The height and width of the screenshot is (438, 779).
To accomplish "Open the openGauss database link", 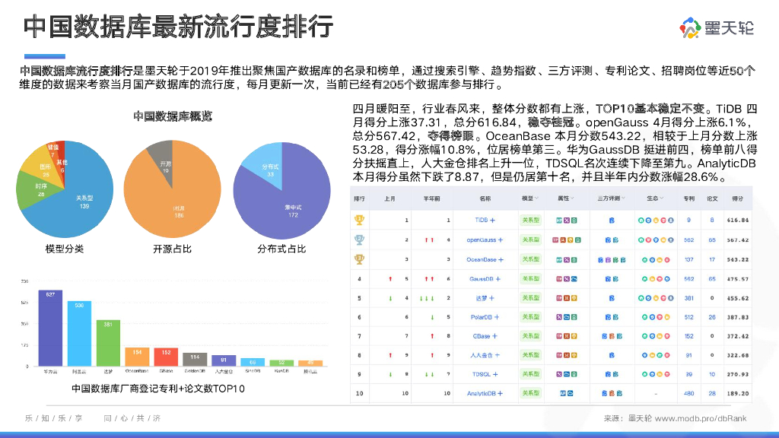I will click(481, 240).
